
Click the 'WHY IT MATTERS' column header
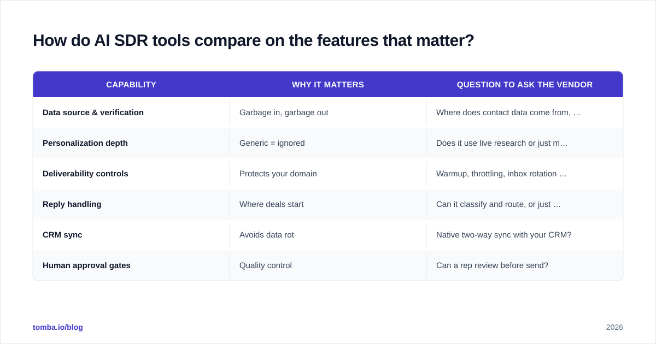click(x=328, y=85)
